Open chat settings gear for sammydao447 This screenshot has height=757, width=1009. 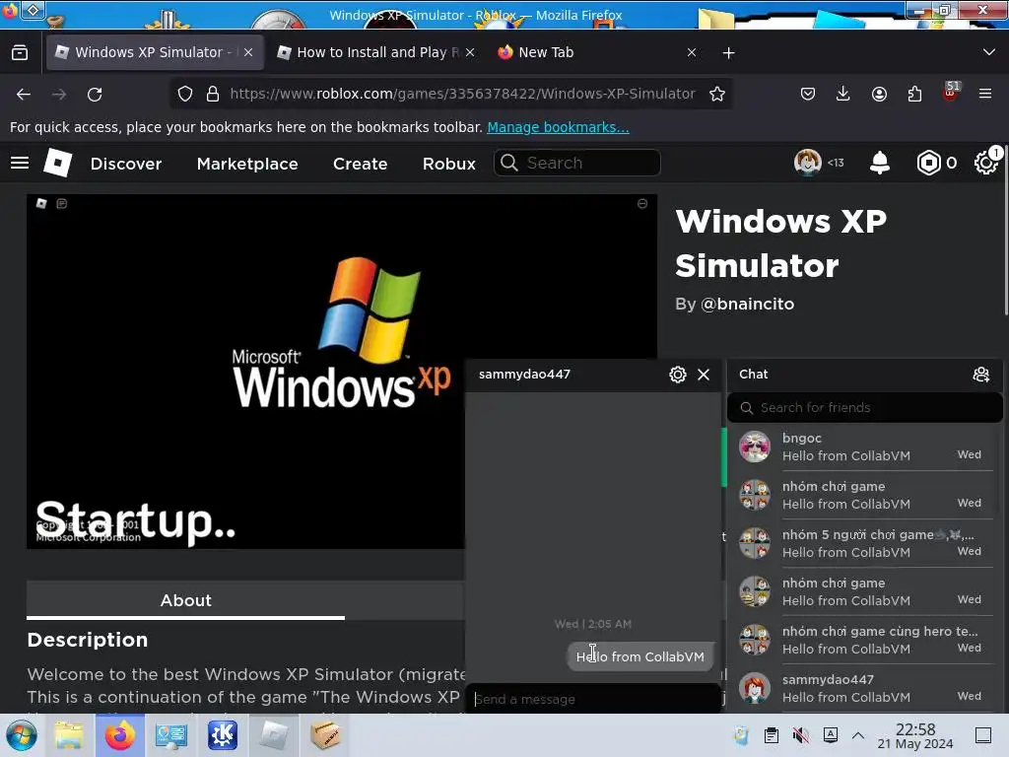(678, 375)
